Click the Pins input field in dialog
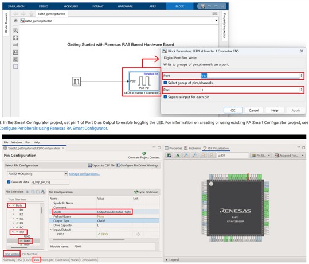This screenshot has height=264, width=309. 250,90
